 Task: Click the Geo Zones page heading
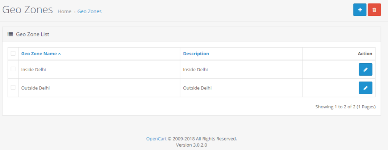[27, 10]
